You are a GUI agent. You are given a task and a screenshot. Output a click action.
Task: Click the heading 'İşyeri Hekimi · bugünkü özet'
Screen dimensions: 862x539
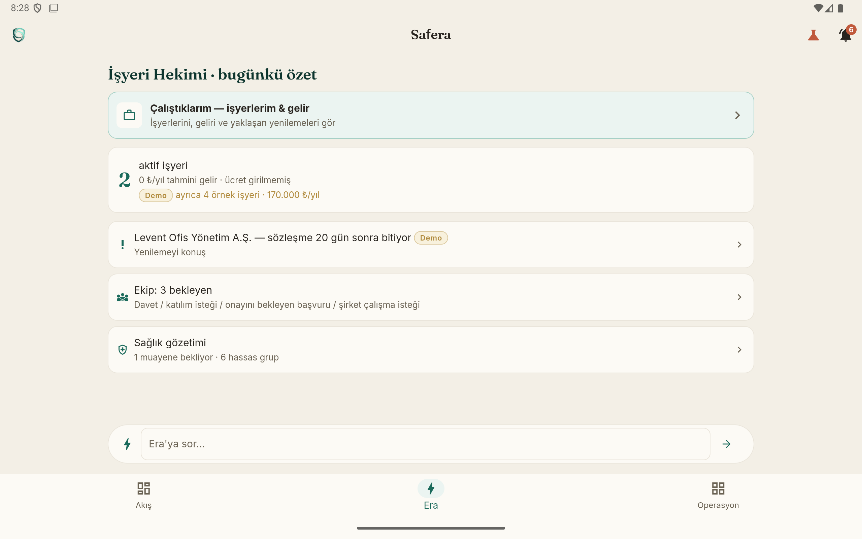(x=212, y=74)
